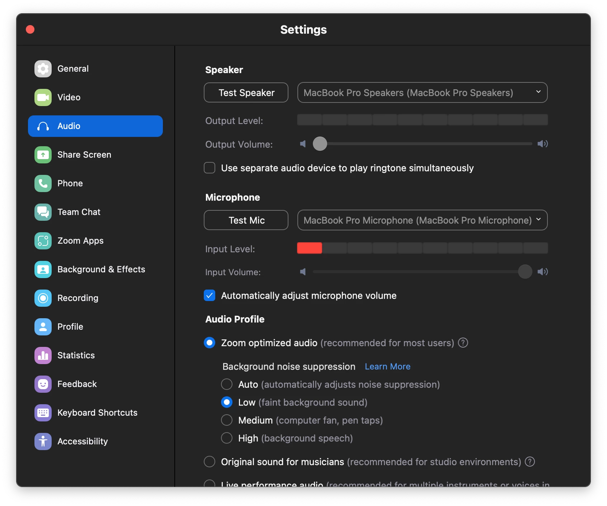Open the MacBook Pro Speakers dropdown
The width and height of the screenshot is (607, 506).
coord(422,93)
